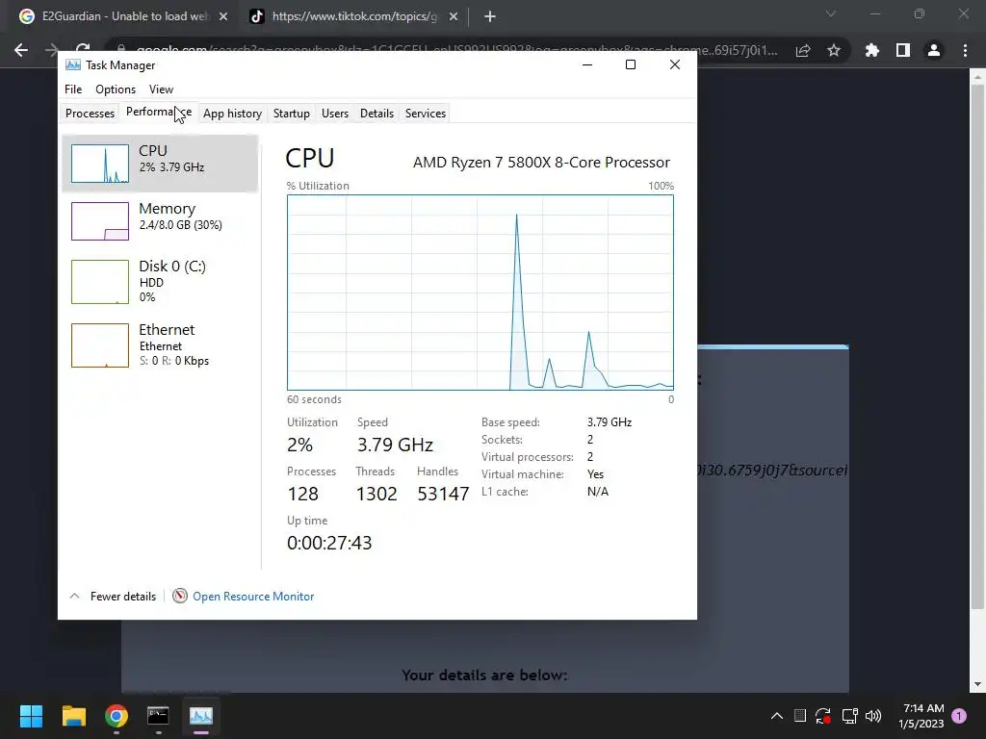Show hidden tray icons chevron
This screenshot has width=986, height=739.
pyautogui.click(x=777, y=716)
